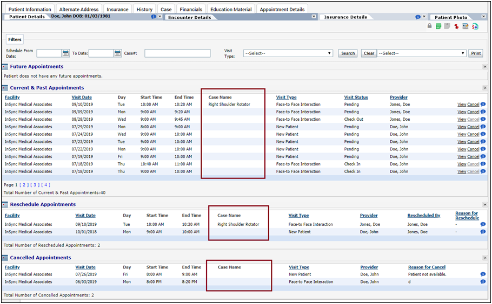Viewport: 492px width, 304px height.
Task: Click the billing dollar-plus icon
Action: point(475,26)
